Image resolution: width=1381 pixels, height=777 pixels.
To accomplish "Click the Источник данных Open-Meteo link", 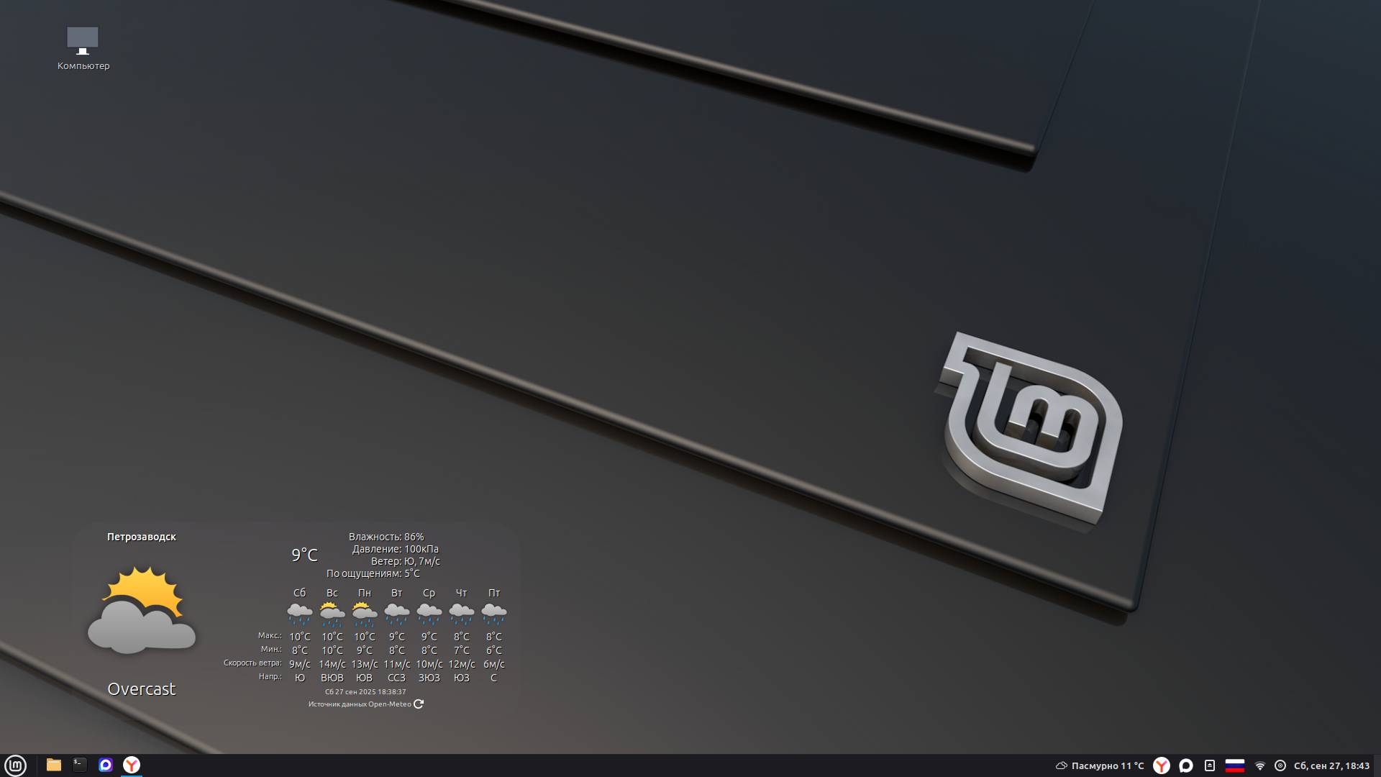I will point(360,704).
